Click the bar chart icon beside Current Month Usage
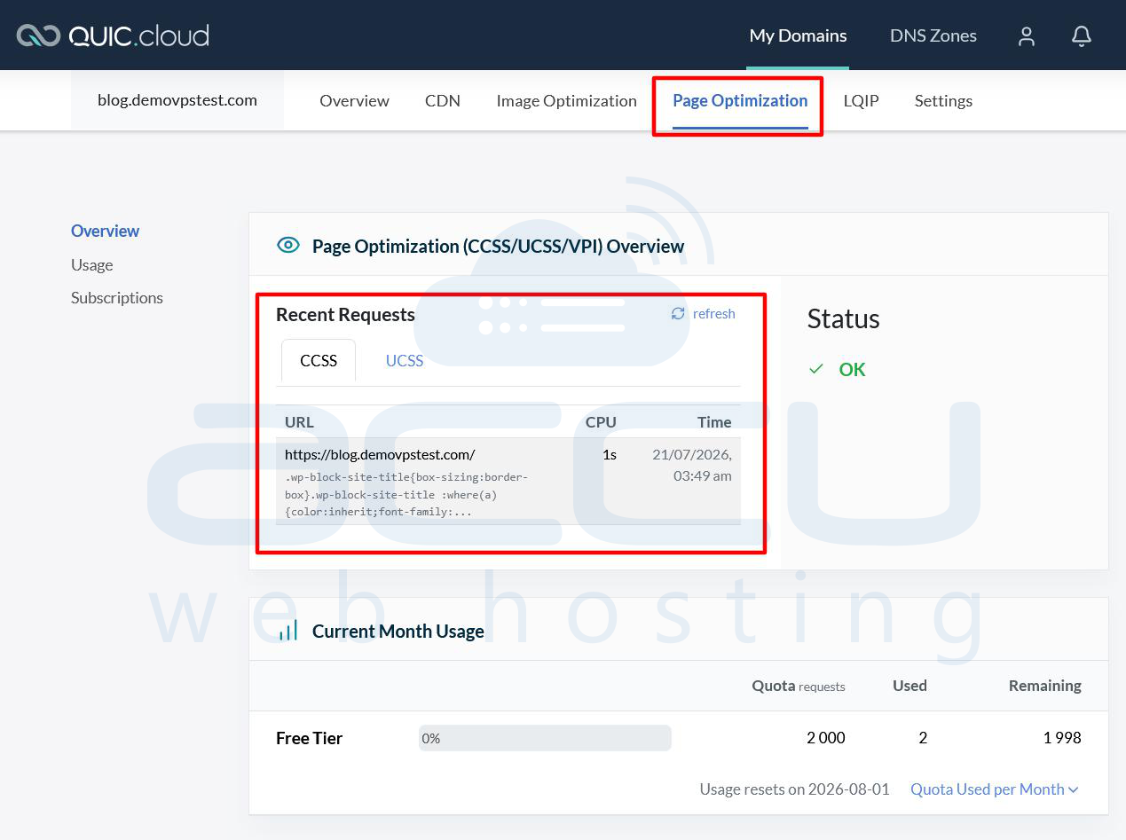The width and height of the screenshot is (1126, 840). 288,631
